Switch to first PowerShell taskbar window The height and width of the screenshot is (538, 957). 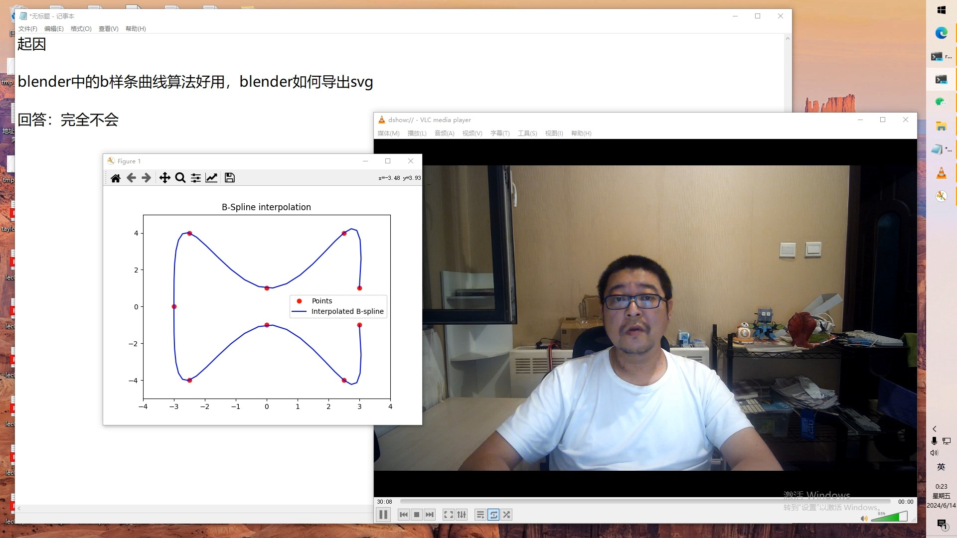click(941, 57)
